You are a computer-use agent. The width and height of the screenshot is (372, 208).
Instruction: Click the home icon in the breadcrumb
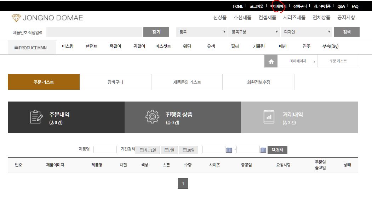[x=271, y=61]
